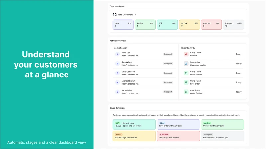Click 'First order within 30 days' text
Image resolution: width=266 pixels, height=149 pixels.
[x=171, y=126]
